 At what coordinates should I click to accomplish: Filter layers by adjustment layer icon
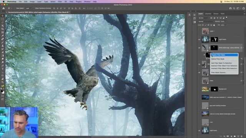pyautogui.click(x=214, y=18)
